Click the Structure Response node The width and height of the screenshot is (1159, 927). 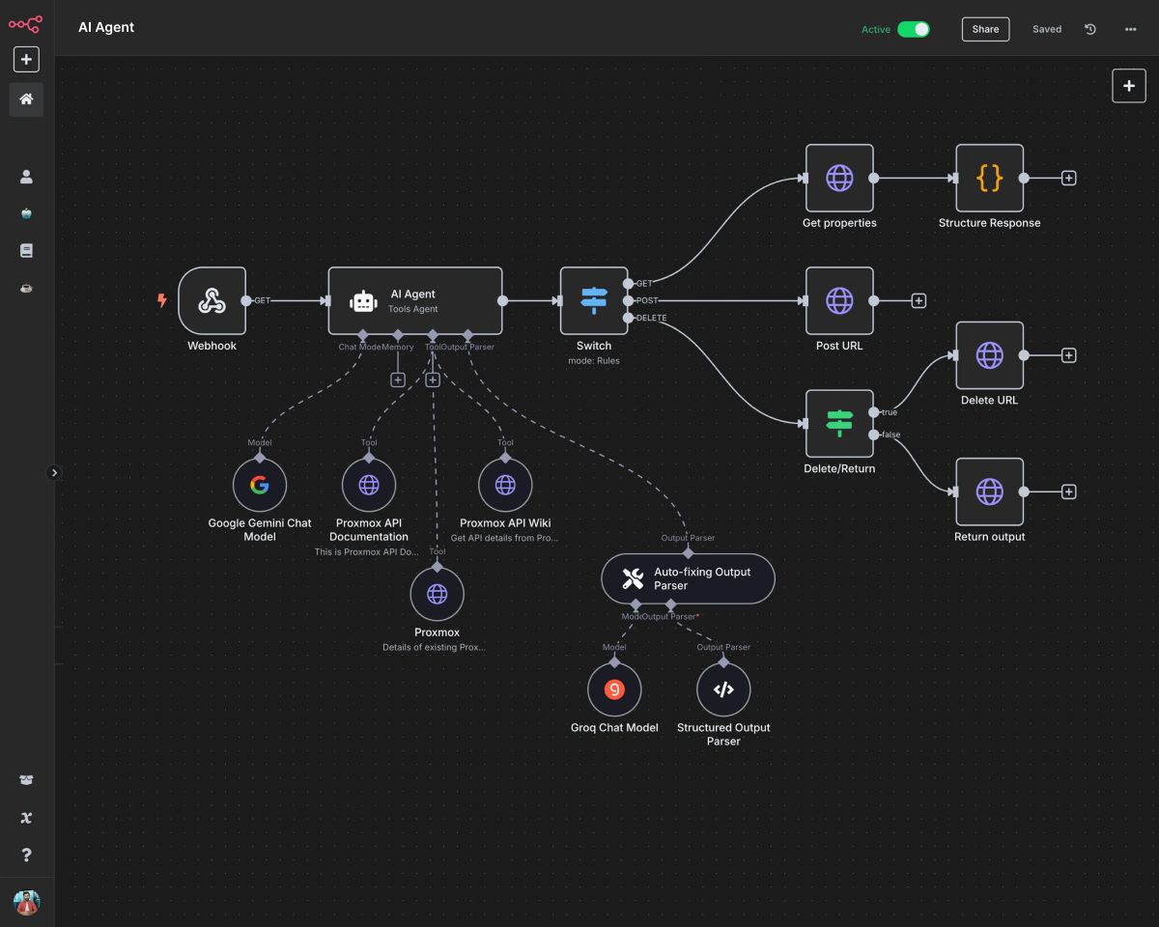click(x=989, y=178)
